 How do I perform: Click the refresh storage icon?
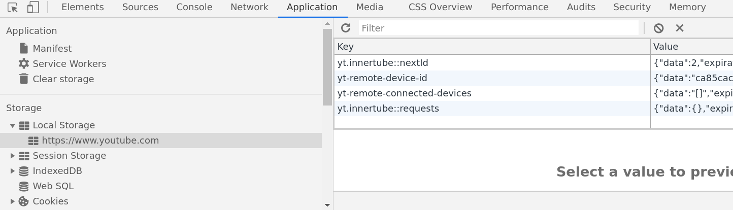click(x=346, y=28)
